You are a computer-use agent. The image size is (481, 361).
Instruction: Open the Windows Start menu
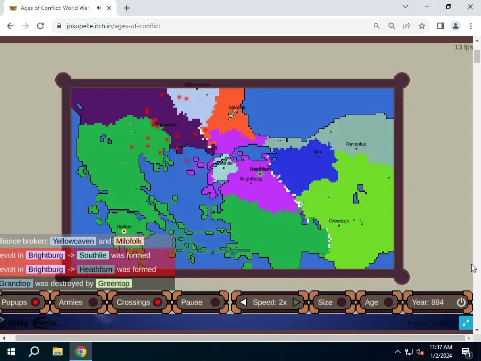coord(11,352)
